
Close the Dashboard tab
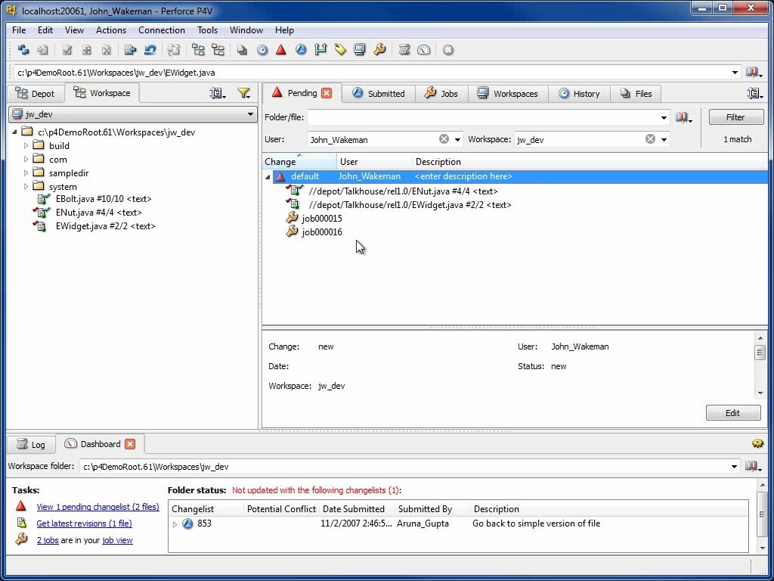click(130, 443)
